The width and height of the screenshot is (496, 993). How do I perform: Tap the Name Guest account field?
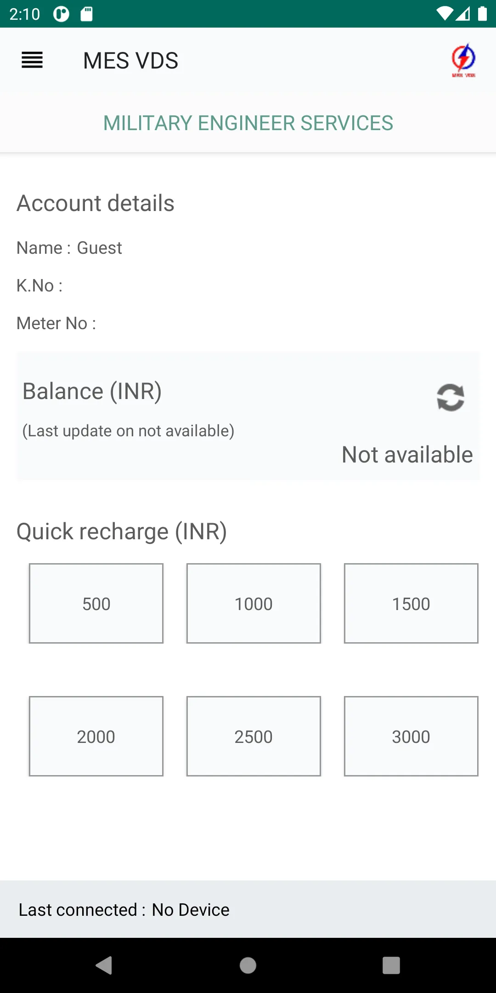[x=69, y=248]
